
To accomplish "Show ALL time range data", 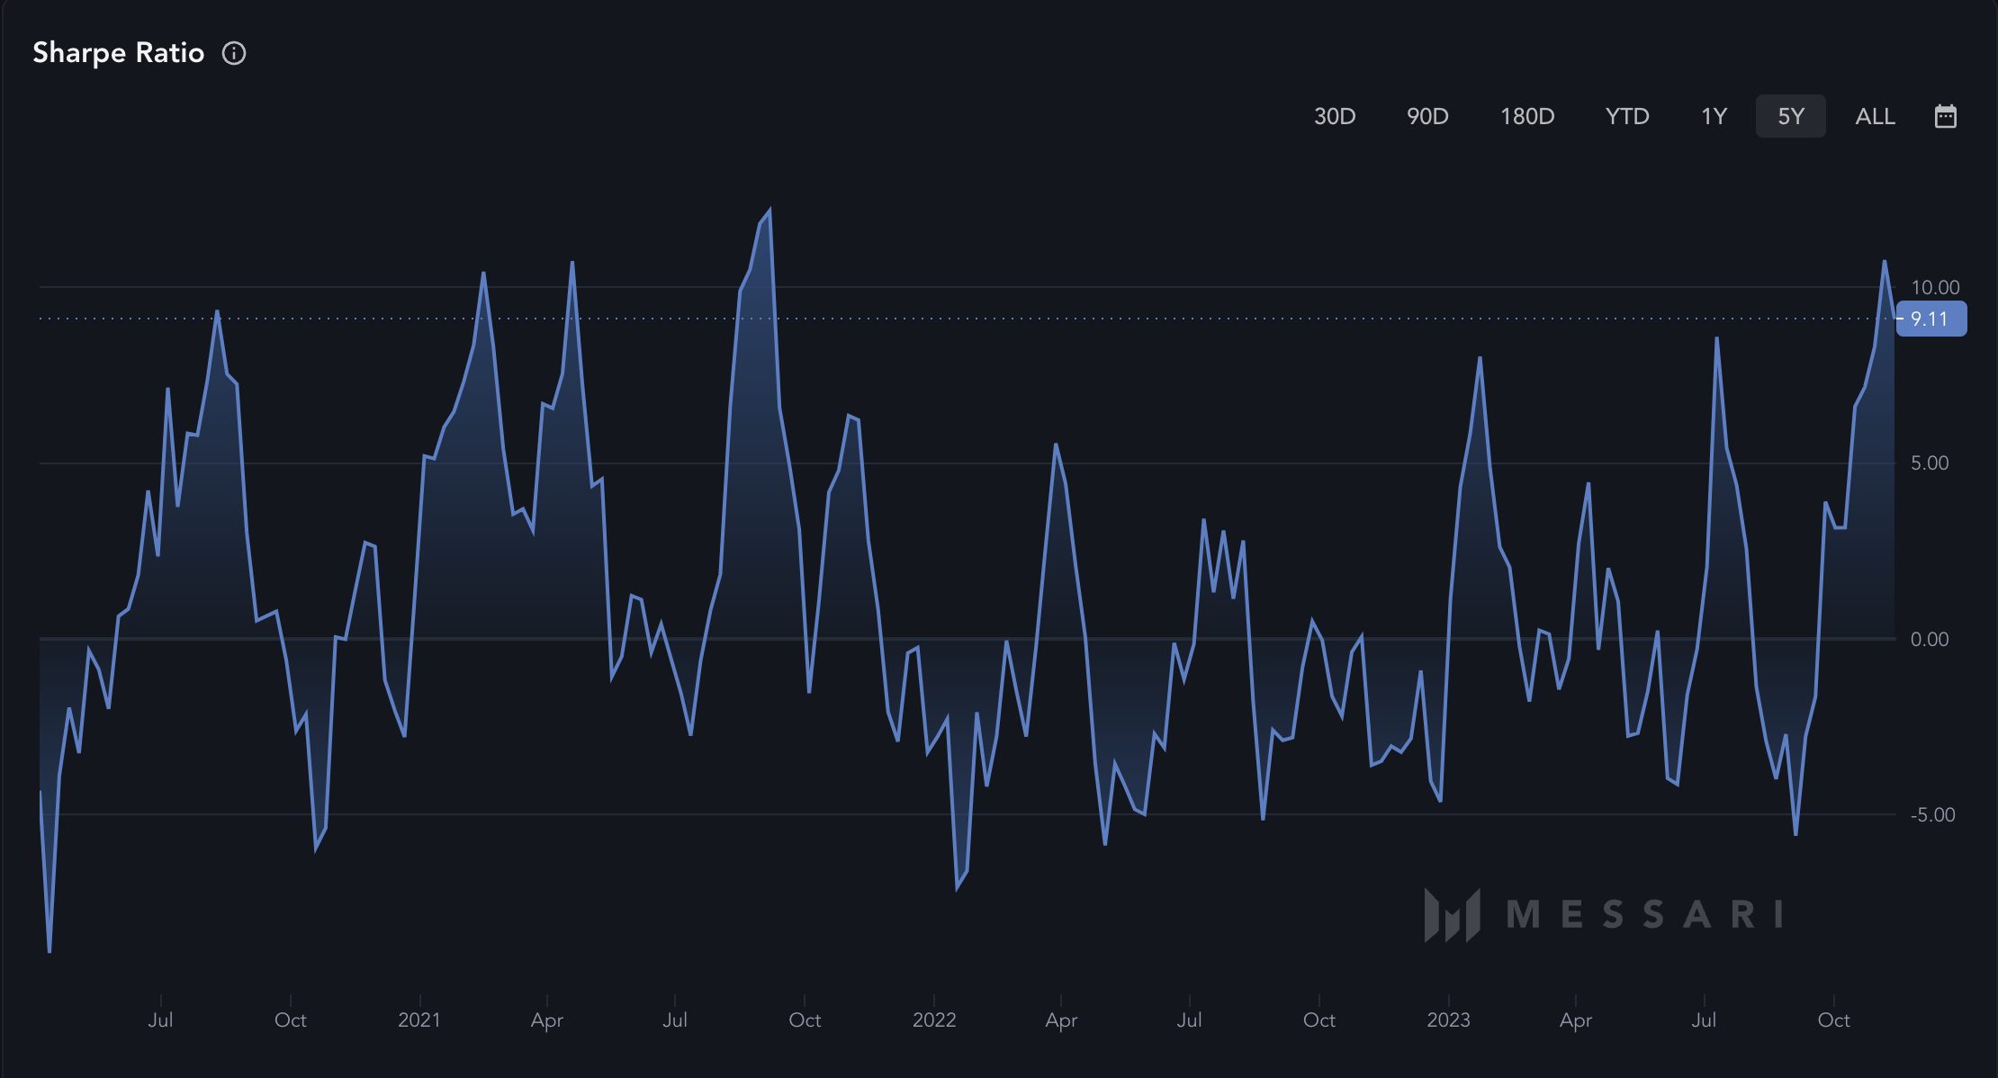I will tap(1876, 116).
